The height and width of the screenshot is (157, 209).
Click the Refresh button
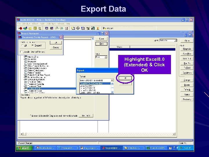coord(187,90)
